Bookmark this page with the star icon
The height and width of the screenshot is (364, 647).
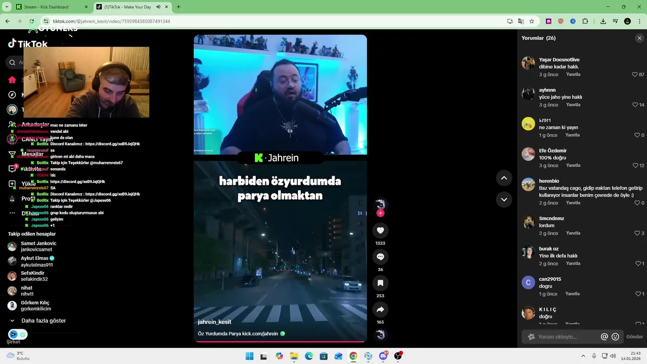[532, 21]
